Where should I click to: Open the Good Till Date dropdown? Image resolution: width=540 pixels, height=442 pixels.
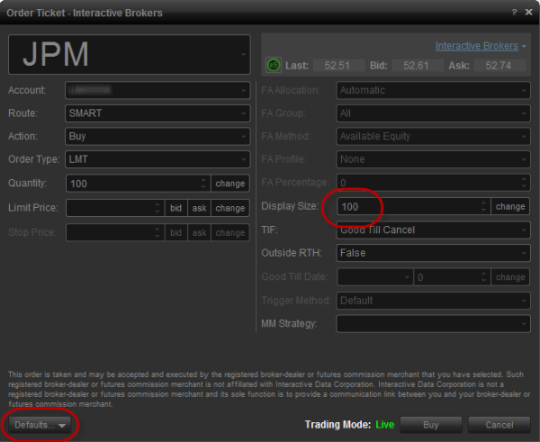375,277
